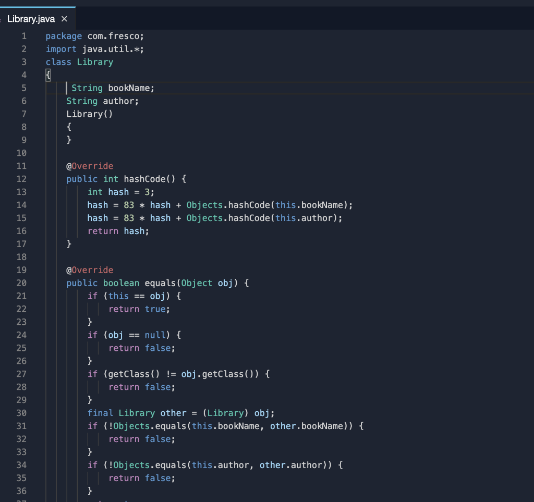Click the return false statement on line 35
This screenshot has width=534, height=502.
click(141, 477)
